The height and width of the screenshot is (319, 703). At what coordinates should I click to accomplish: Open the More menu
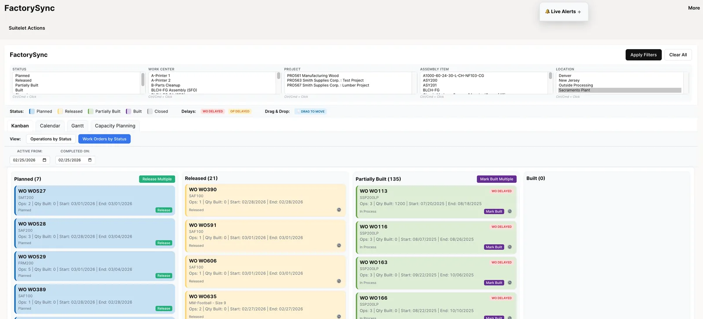(x=694, y=8)
